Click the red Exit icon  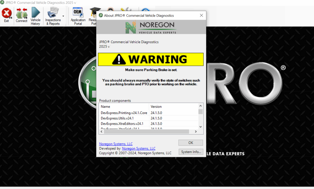[6, 13]
